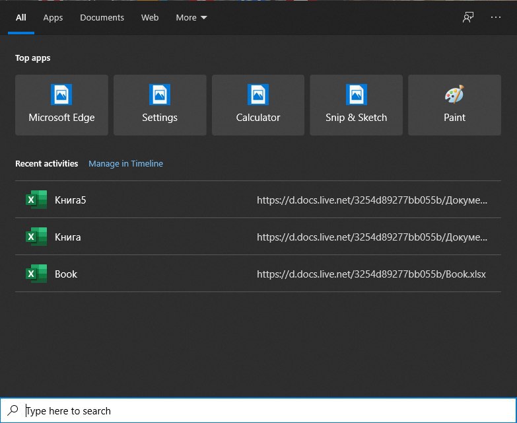Open the three-dots options menu
This screenshot has height=423, width=517.
(x=496, y=17)
